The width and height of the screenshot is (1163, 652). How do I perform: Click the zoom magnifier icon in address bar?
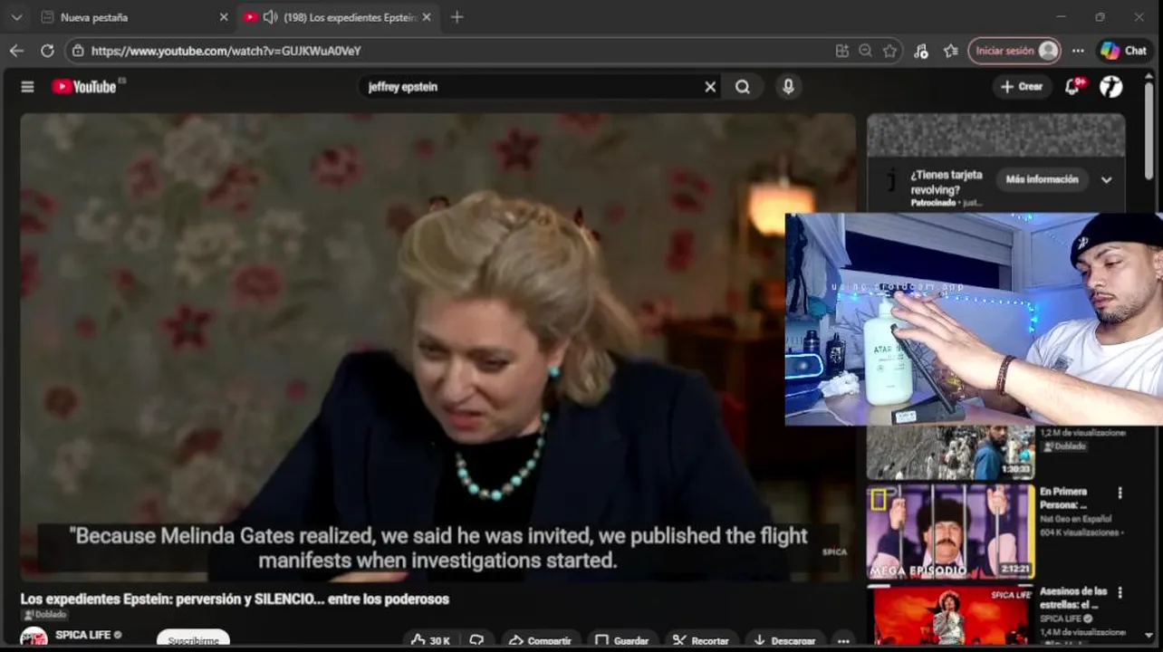(x=866, y=51)
